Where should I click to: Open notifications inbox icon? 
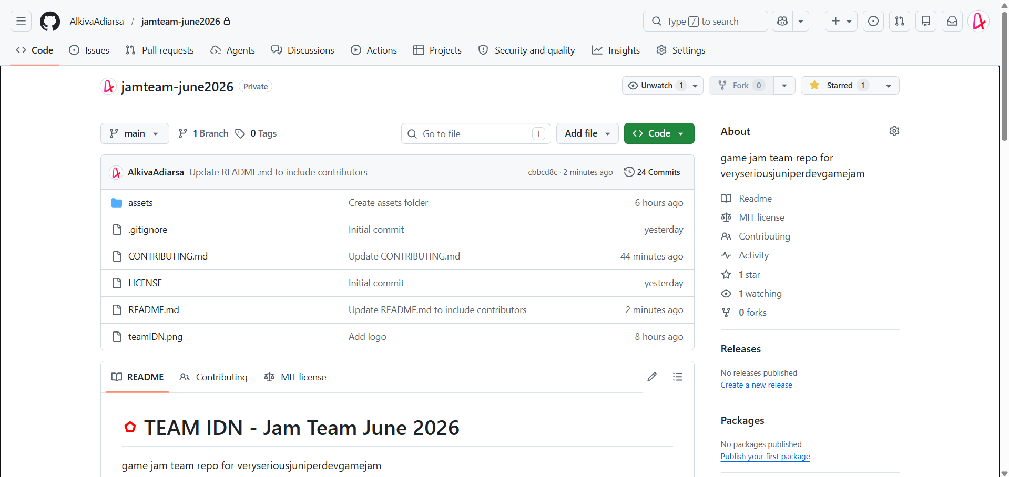952,21
